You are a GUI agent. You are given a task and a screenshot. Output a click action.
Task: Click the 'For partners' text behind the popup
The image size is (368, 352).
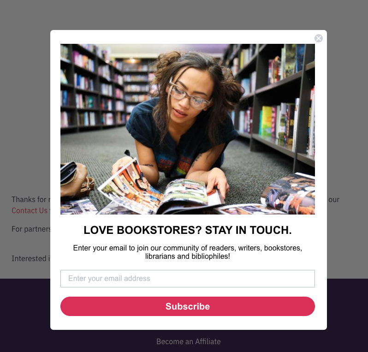pyautogui.click(x=31, y=229)
